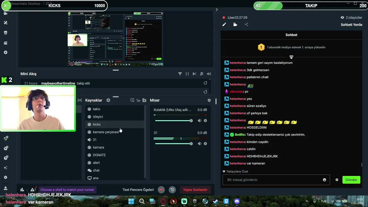Open Epic Games launcher from taskbar
The height and width of the screenshot is (207, 368).
(x=195, y=201)
